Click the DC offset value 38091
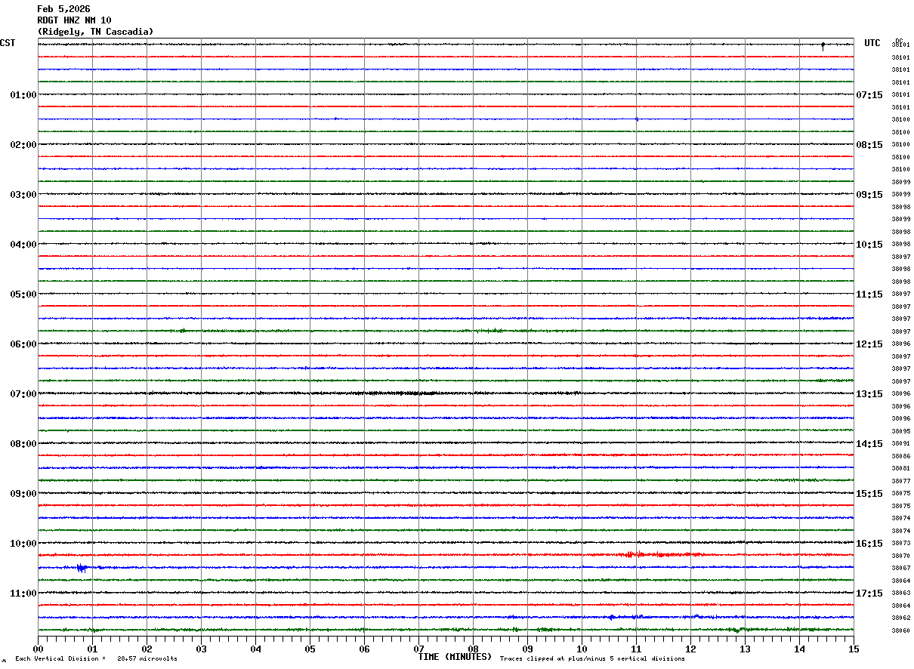Screen dimensions: 914x669 click(x=900, y=444)
